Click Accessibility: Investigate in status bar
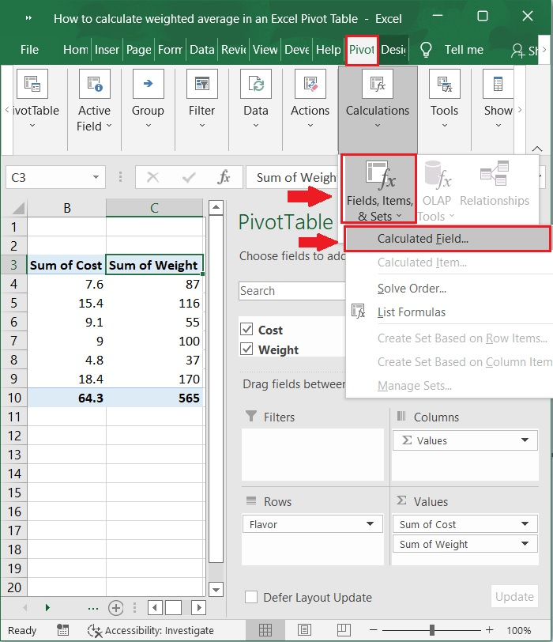 [x=152, y=631]
